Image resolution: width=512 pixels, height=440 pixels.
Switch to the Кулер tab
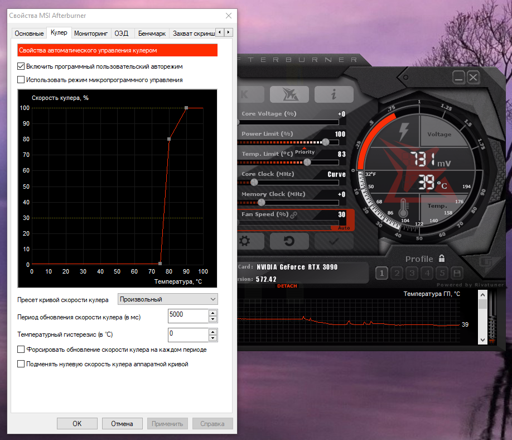59,32
